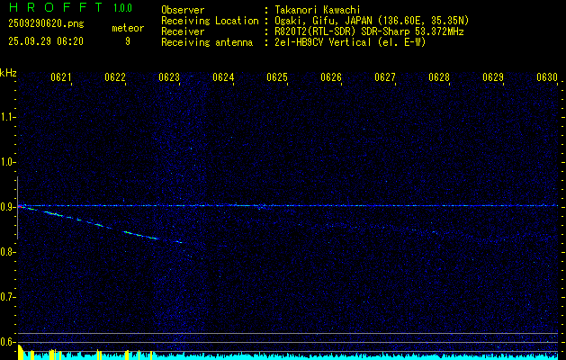Viewport: 566px width, 360px height.
Task: Click the 0.9 kHz frequency label
Action: coord(8,207)
